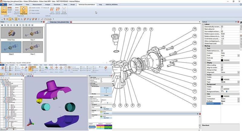
Task: Enable Allow scaling checkbox
Action: pos(222,65)
